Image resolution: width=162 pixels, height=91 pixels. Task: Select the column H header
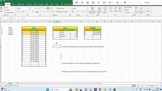click(x=57, y=21)
